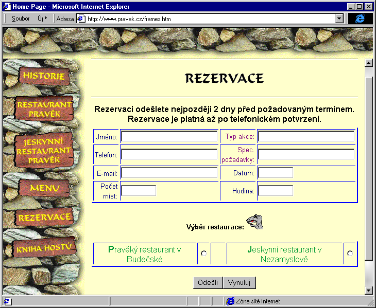Click the Pravěký restaurant v Budečské text
This screenshot has width=376, height=308.
point(145,255)
